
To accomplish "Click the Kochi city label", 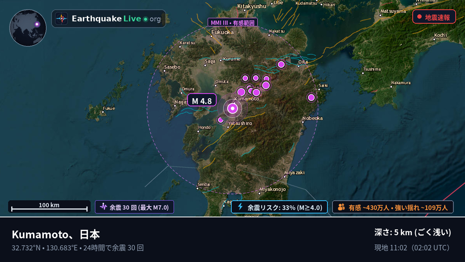I will [441, 35].
